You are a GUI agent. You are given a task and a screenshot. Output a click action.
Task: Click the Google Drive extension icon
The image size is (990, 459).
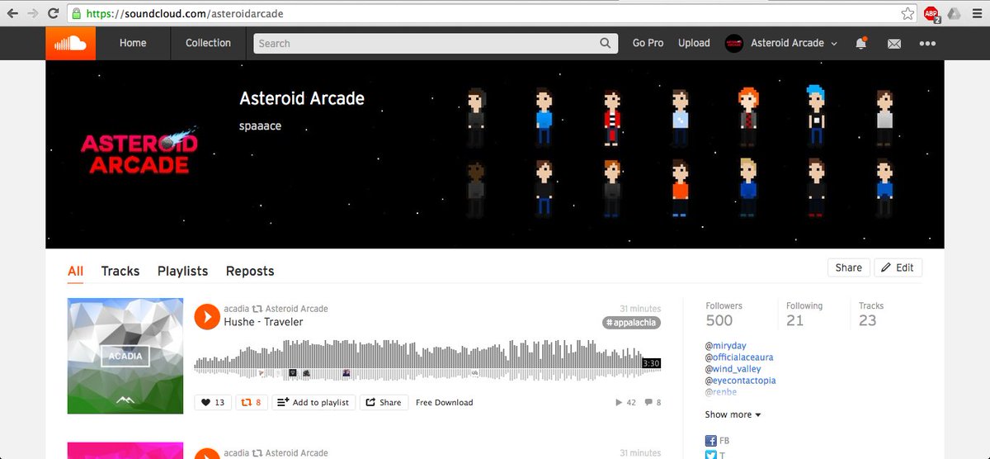tap(954, 13)
